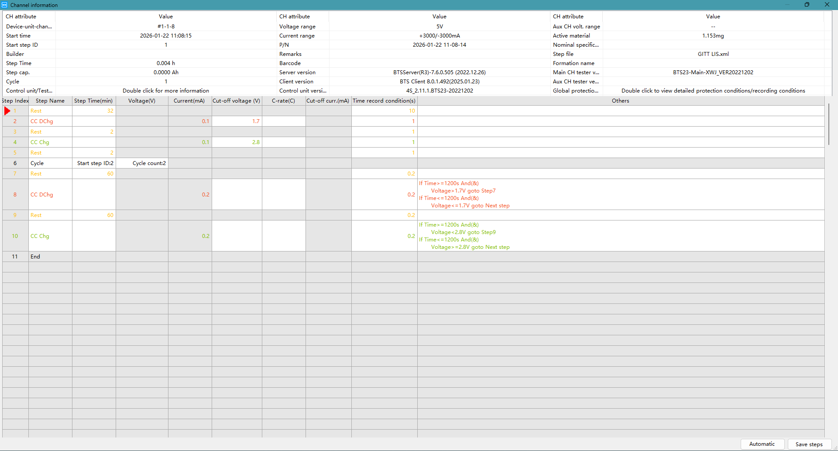Image resolution: width=838 pixels, height=451 pixels.
Task: Click the Channel information window icon
Action: click(4, 5)
